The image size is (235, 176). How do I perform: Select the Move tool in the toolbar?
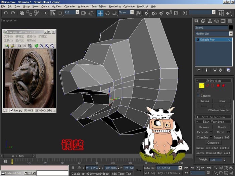click(x=100, y=13)
